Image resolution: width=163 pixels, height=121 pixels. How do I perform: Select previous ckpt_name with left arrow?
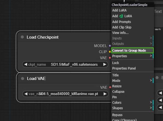click(x=25, y=64)
